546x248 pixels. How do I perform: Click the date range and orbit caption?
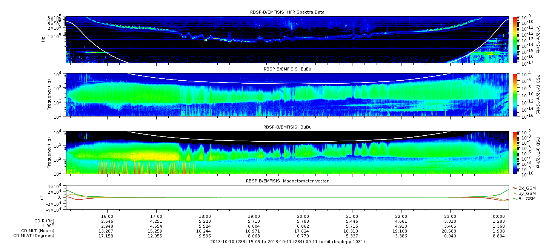287,241
